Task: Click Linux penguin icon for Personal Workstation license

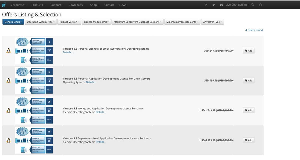Action: point(8,51)
